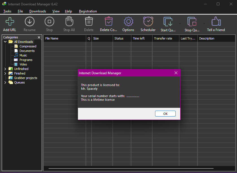
Task: Click 'This is a lifetime license' text
Action: [x=98, y=100]
